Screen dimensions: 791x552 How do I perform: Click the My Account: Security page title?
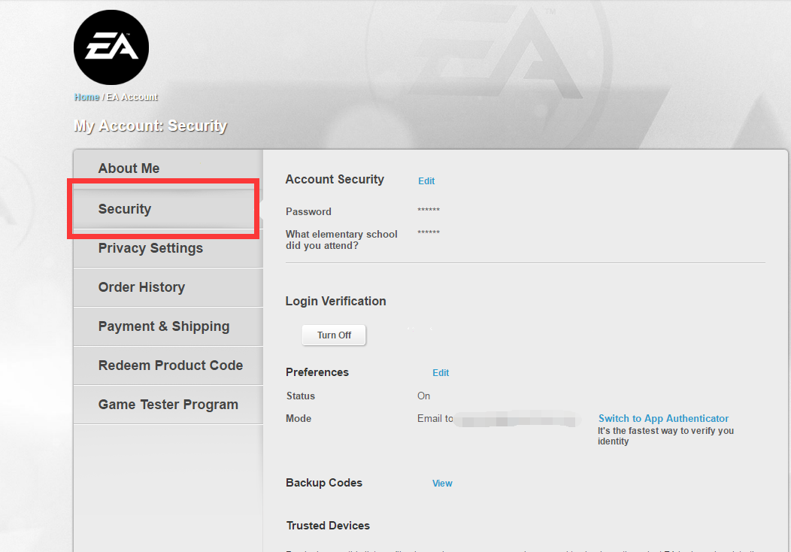click(150, 126)
